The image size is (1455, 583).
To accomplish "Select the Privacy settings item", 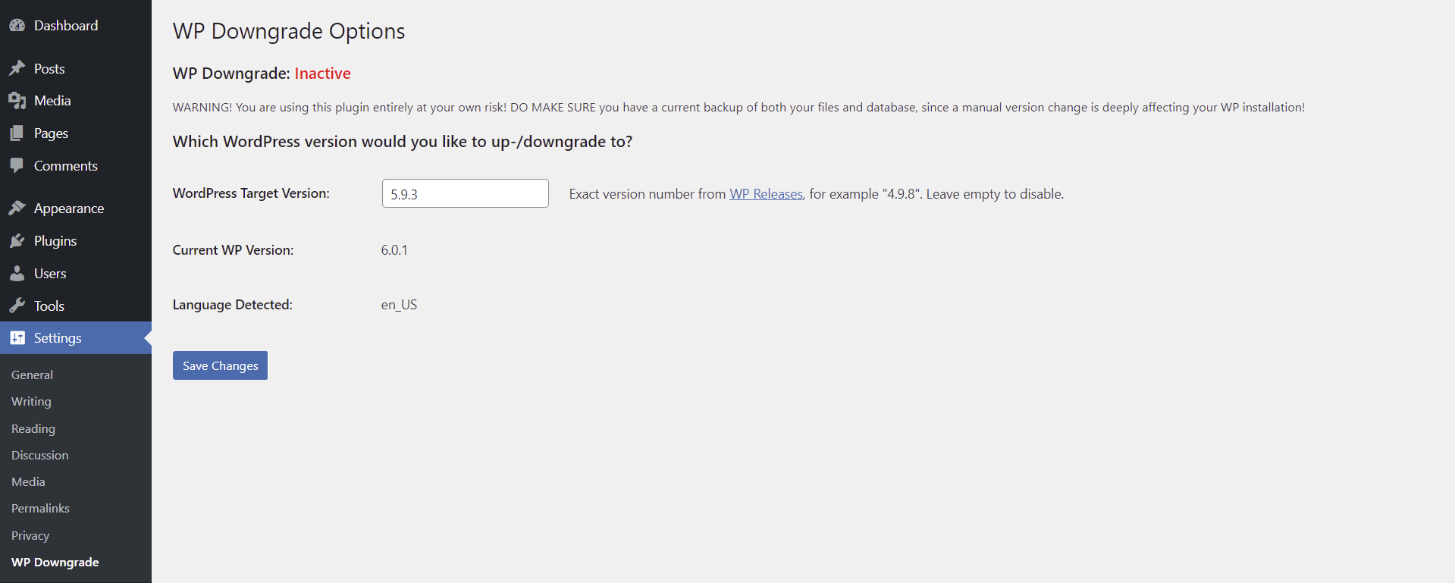I will pyautogui.click(x=30, y=535).
